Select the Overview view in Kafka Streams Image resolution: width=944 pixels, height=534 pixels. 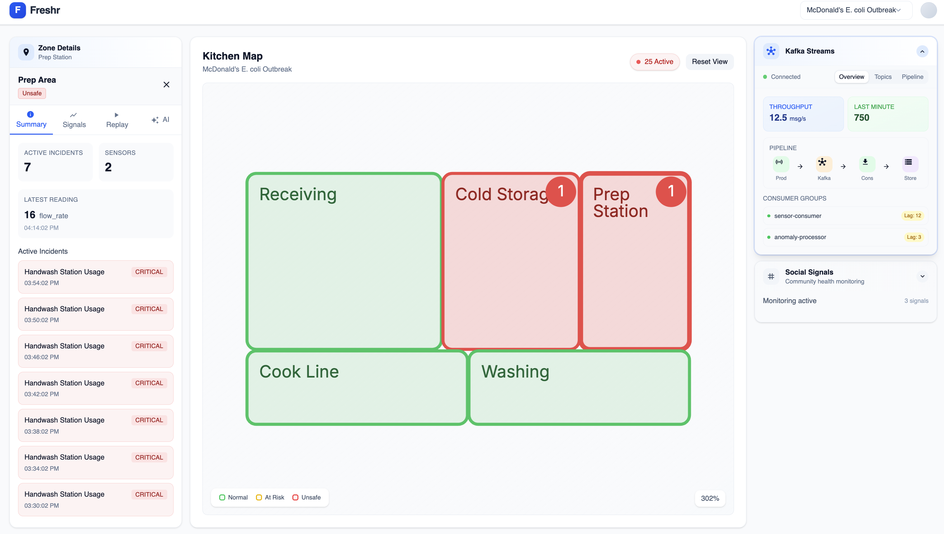(x=851, y=77)
